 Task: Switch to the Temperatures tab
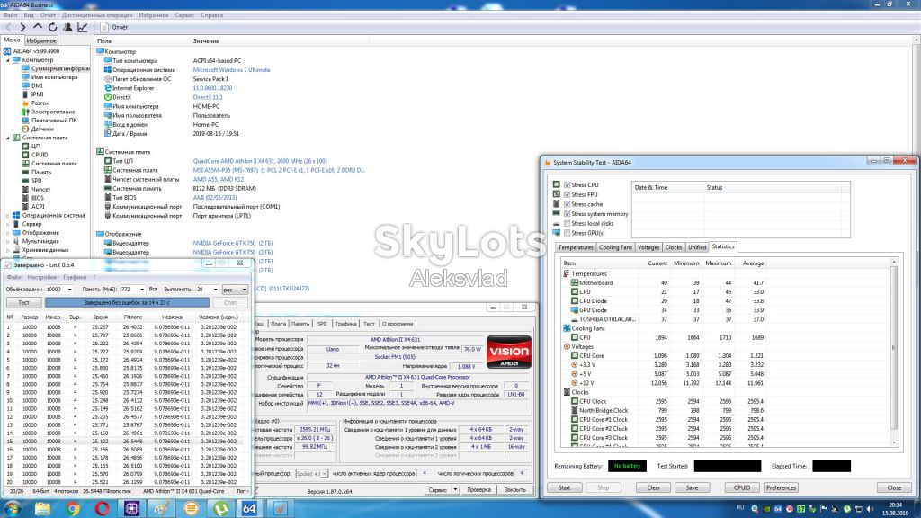tap(575, 247)
